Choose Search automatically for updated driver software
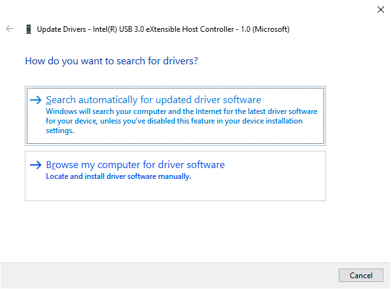Screen dimensions: 391x289 coord(153,100)
